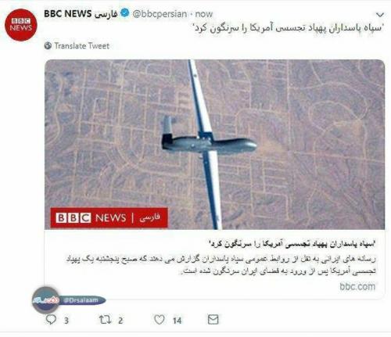Click the @Drsalaam watermark badge
The width and height of the screenshot is (391, 337).
tap(69, 300)
